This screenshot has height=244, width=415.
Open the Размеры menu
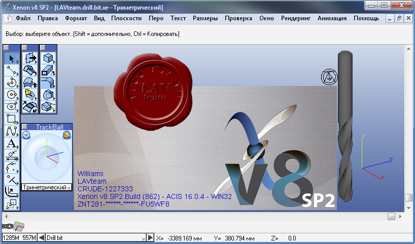[205, 19]
